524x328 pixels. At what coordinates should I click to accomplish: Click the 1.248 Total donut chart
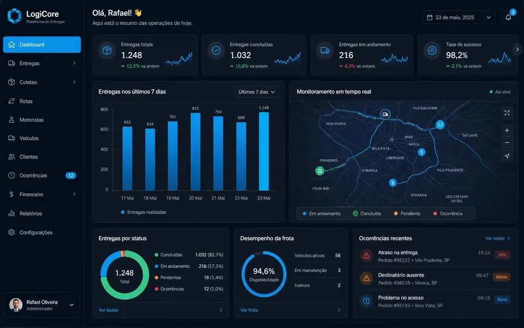click(125, 275)
